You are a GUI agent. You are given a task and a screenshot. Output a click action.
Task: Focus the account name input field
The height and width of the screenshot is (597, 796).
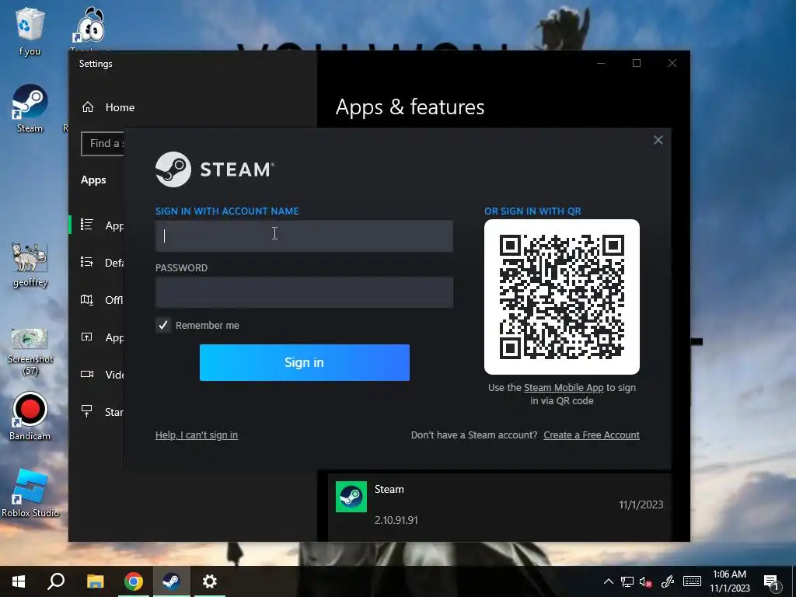pyautogui.click(x=304, y=236)
